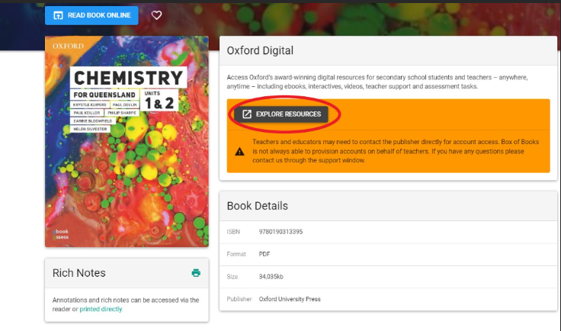The width and height of the screenshot is (561, 331).
Task: Click the Rich Notes heading
Action: pos(79,273)
